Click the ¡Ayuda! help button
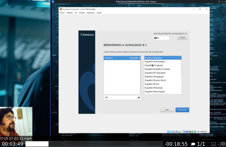226x147 pixels. (x=182, y=37)
